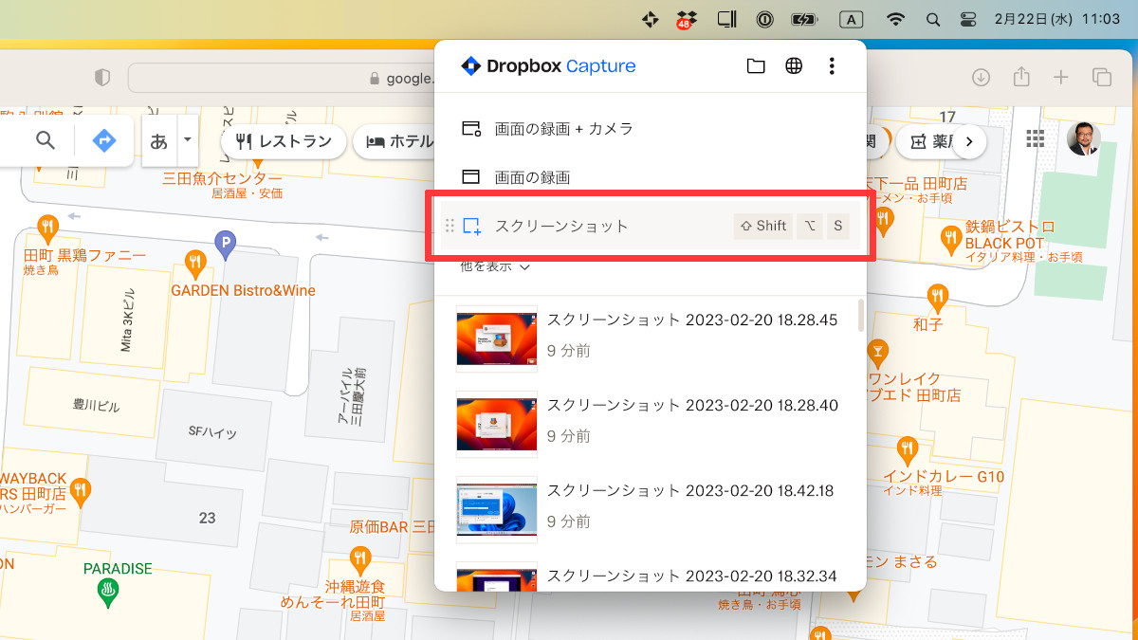Filter map by 薬局 chip
The width and height of the screenshot is (1138, 640).
tap(929, 141)
